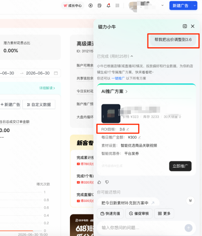This screenshot has height=236, width=202.
Task: Click the send arrow button
Action: pos(189,228)
